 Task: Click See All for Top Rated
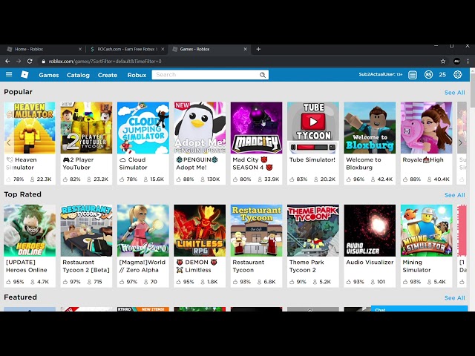454,195
